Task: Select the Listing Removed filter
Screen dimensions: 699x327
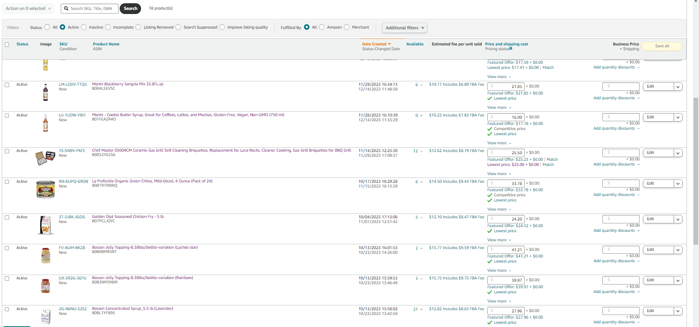Action: (x=138, y=27)
